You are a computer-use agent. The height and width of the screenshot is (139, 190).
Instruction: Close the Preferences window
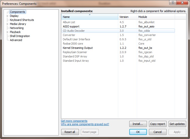tap(182, 3)
